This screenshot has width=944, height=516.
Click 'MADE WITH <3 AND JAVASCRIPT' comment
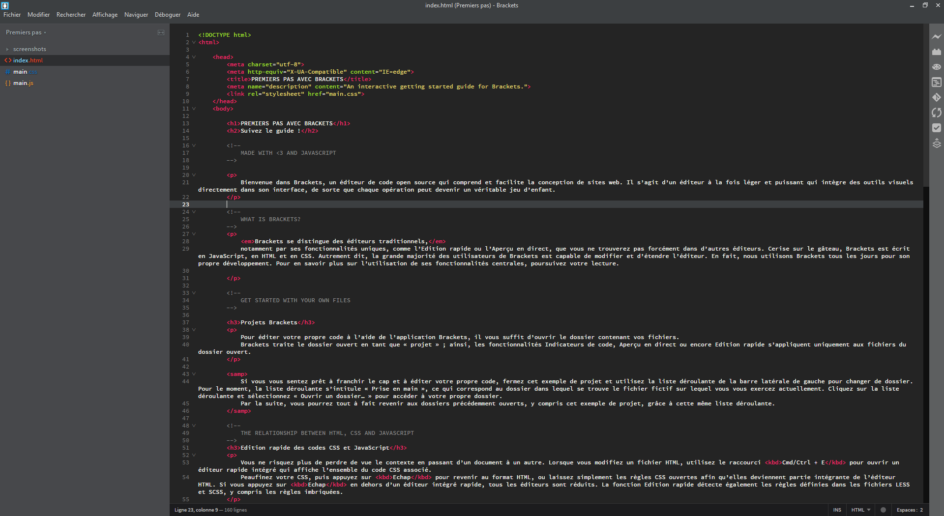point(288,153)
